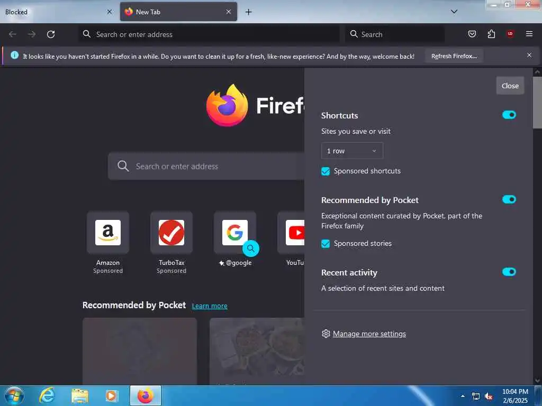Click the muted volume tray icon
The image size is (542, 406).
(x=489, y=396)
